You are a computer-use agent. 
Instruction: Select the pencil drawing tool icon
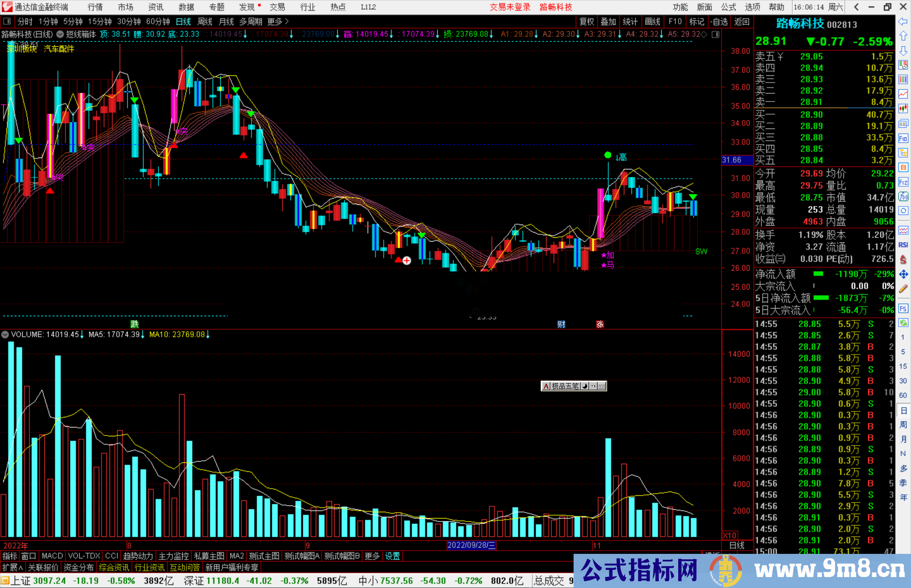(x=903, y=289)
